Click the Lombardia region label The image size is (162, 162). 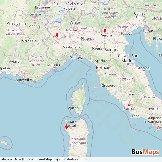click(87, 28)
